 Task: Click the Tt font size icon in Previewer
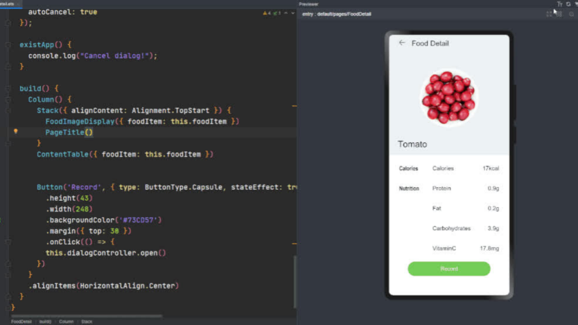click(x=559, y=4)
